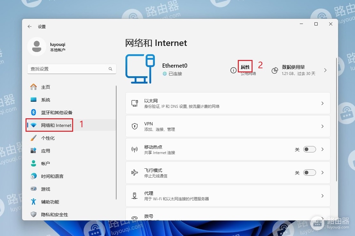Click the System (系统) monitor icon
The image size is (355, 236).
click(34, 100)
